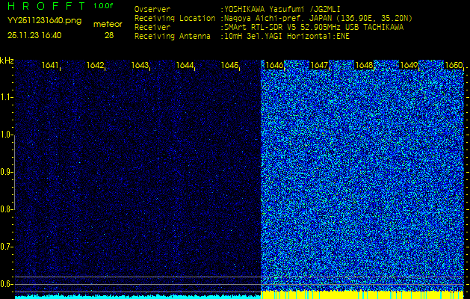Select the green 'meteor' label
Viewport: 470px width, 299px height.
pyautogui.click(x=108, y=25)
